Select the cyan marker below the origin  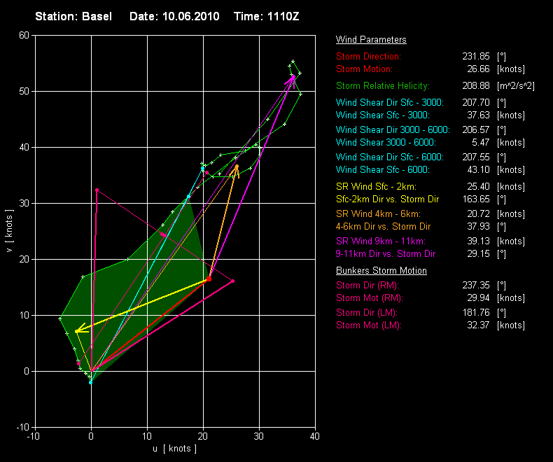coord(90,382)
